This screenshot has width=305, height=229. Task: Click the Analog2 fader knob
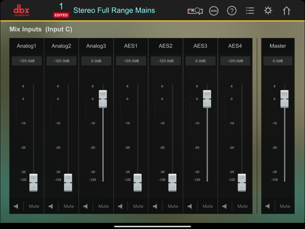tap(68, 183)
